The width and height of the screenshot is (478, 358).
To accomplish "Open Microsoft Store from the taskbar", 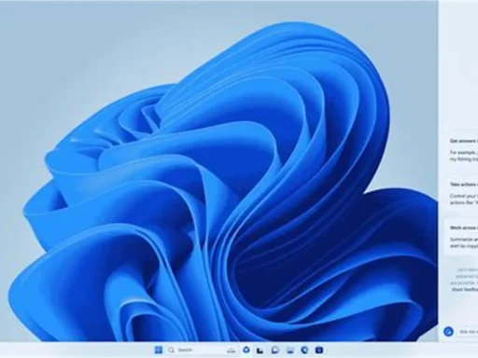I will [319, 350].
